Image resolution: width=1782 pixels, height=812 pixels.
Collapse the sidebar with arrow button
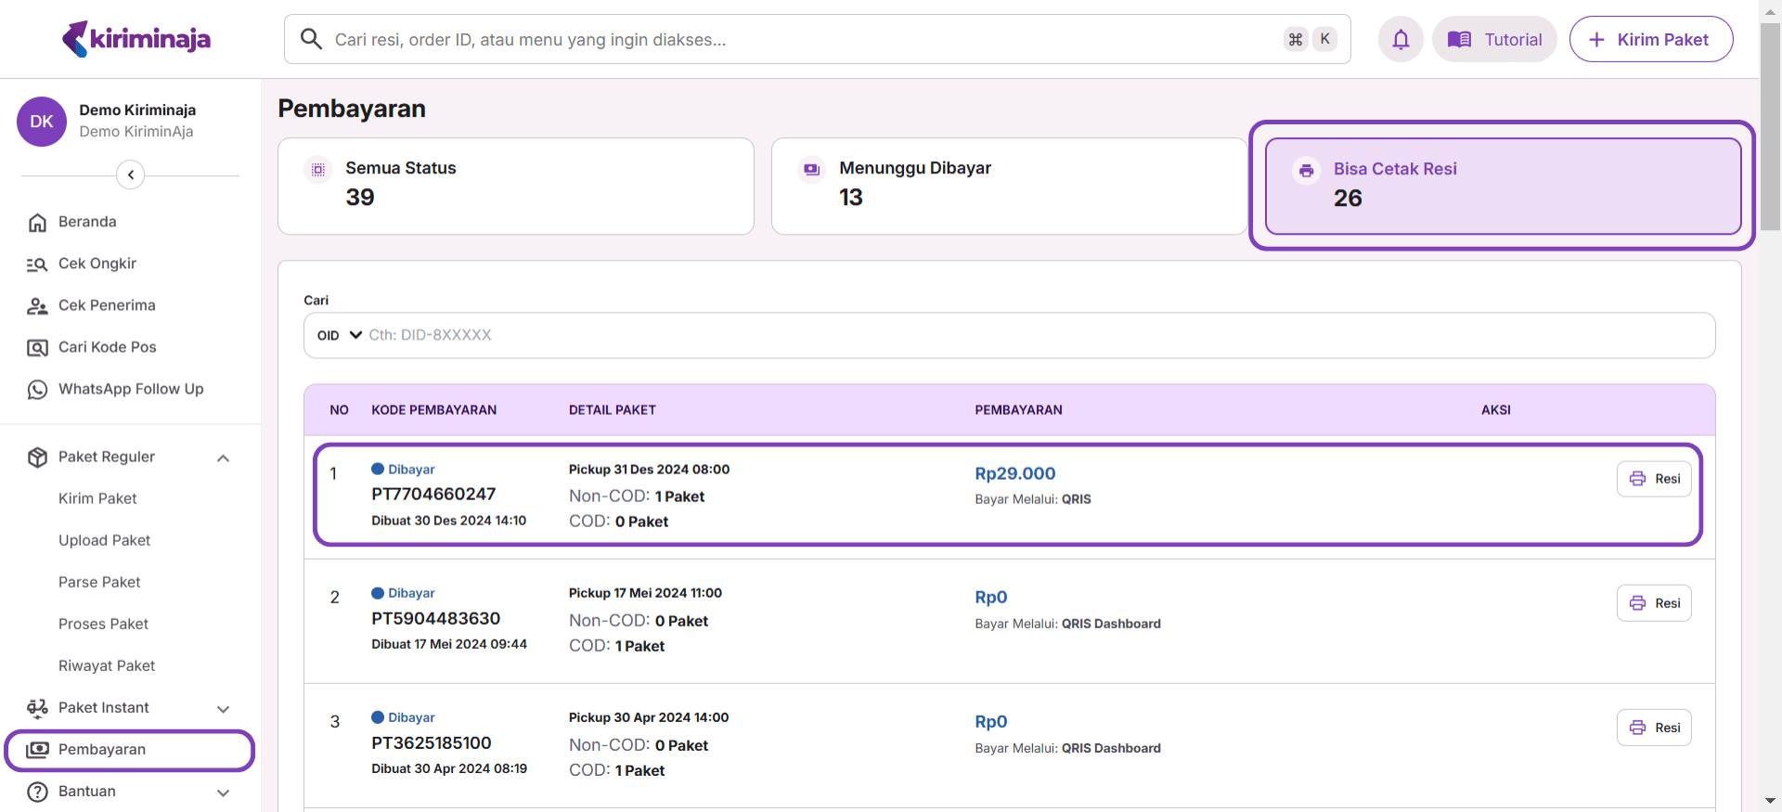[x=131, y=174]
